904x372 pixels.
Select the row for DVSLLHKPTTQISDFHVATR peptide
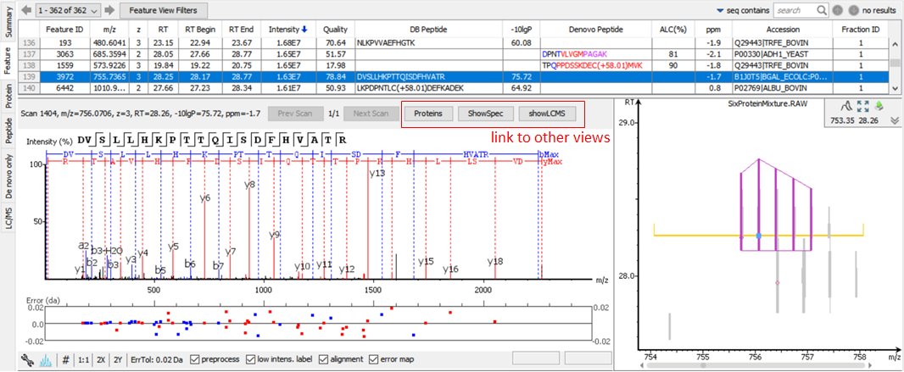[453, 76]
